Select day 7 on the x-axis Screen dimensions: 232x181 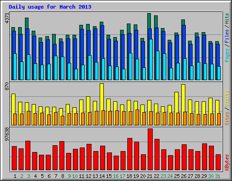point(56,176)
